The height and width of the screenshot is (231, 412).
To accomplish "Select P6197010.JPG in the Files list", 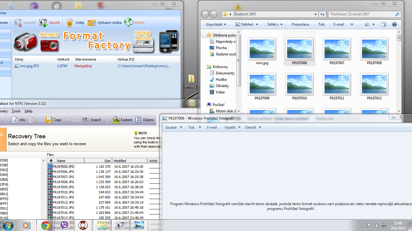I will (63, 192).
